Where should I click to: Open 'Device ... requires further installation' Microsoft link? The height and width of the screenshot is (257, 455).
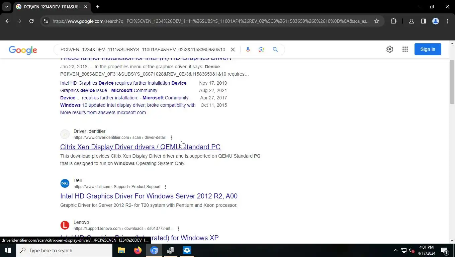(x=124, y=98)
